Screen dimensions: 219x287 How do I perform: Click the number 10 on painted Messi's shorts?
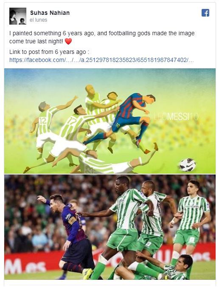click(118, 126)
